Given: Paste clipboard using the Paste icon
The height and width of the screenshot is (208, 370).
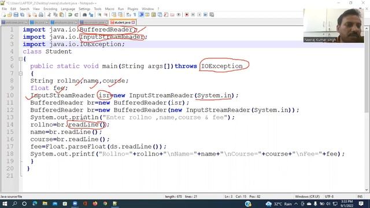Looking at the screenshot, I should [x=62, y=14].
